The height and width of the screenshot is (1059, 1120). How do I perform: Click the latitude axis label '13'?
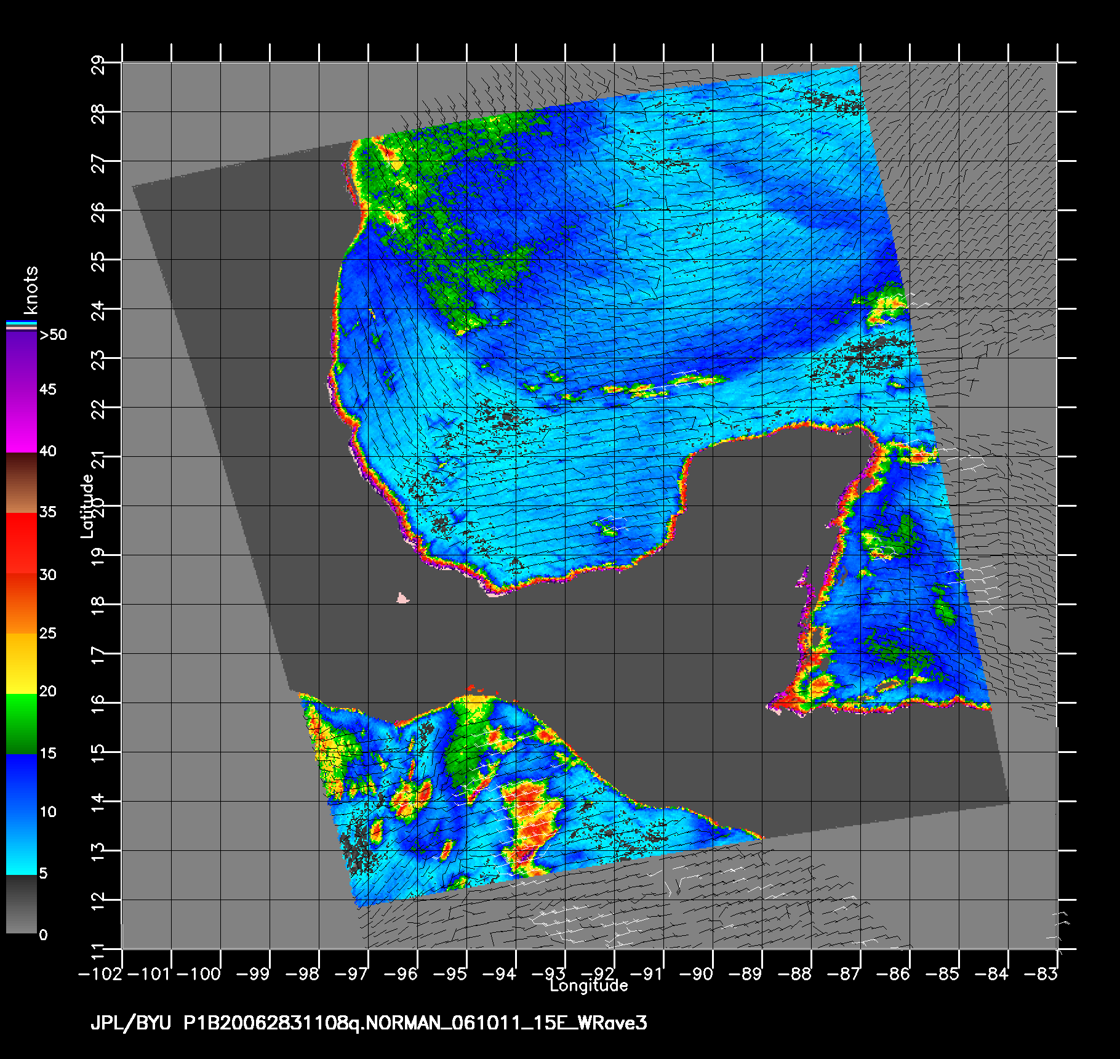point(99,852)
